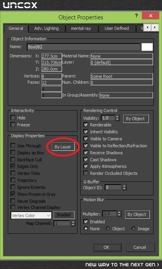The width and height of the screenshot is (162, 269).
Task: Open the Vertex Color dropdown
Action: [31, 216]
